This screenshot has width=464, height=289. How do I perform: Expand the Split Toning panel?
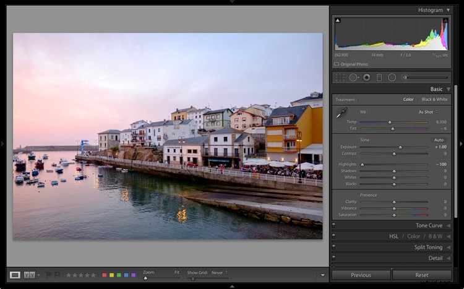tap(449, 248)
